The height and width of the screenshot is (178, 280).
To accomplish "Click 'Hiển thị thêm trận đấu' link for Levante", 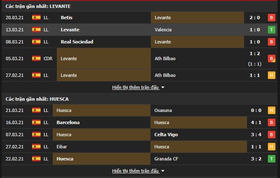I will coord(135,87).
